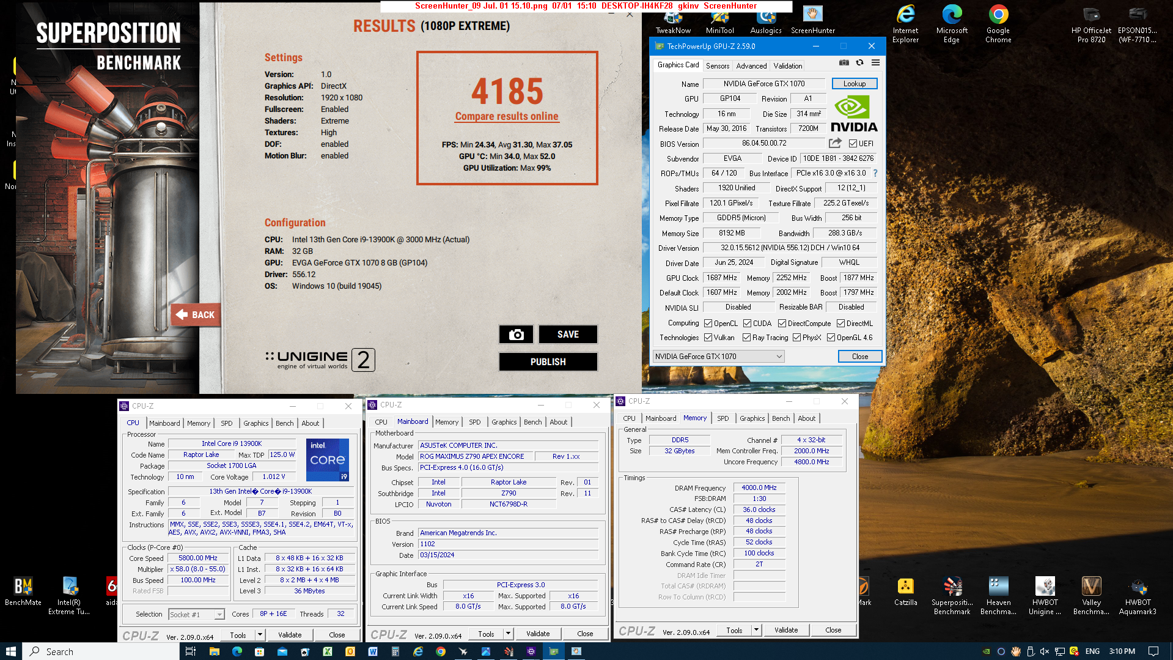Click Compare results online link

point(506,116)
